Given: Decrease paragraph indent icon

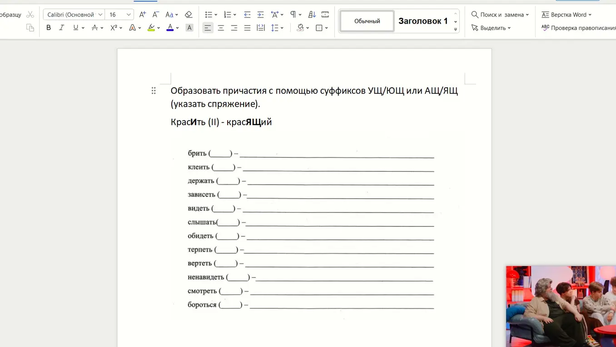Looking at the screenshot, I should pyautogui.click(x=247, y=15).
